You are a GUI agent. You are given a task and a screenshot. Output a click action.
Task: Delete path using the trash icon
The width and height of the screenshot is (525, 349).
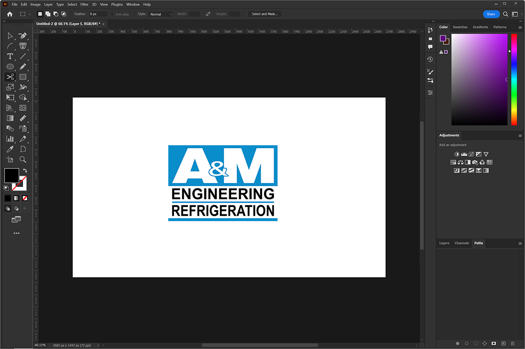click(512, 343)
